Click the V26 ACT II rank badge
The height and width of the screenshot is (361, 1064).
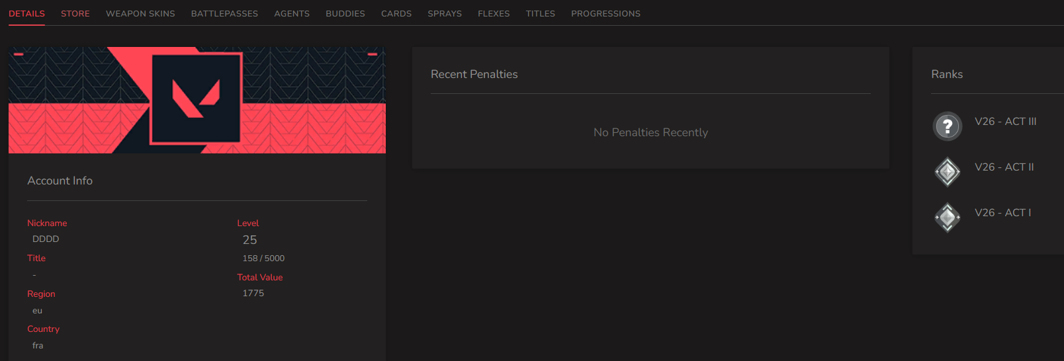coord(948,172)
